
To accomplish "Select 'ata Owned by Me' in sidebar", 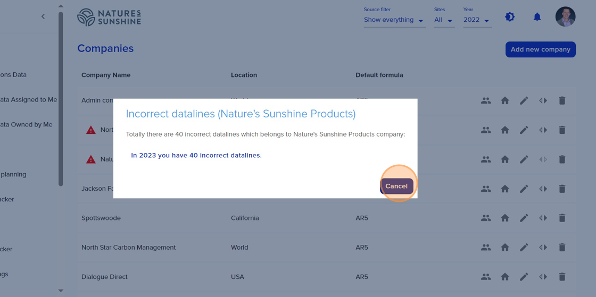I will click(x=26, y=124).
